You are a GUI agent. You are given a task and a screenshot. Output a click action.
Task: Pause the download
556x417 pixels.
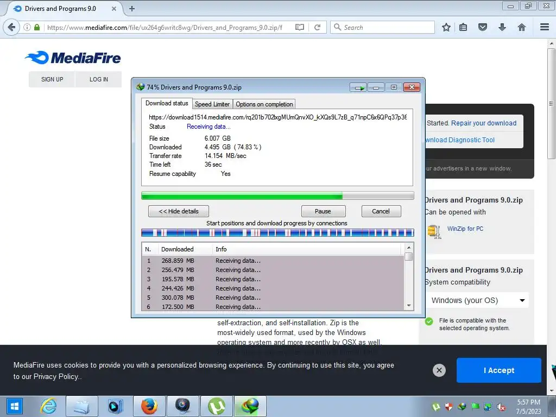click(323, 211)
